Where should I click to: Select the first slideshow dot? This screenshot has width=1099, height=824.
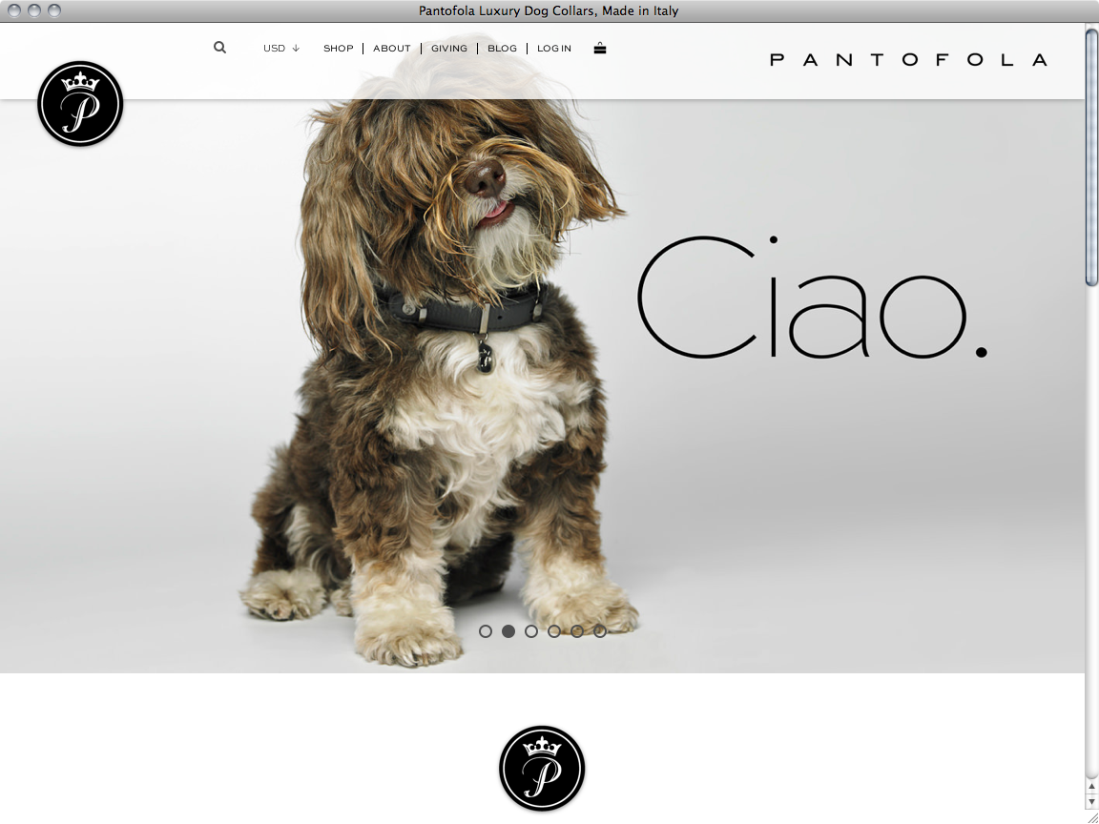click(x=485, y=631)
